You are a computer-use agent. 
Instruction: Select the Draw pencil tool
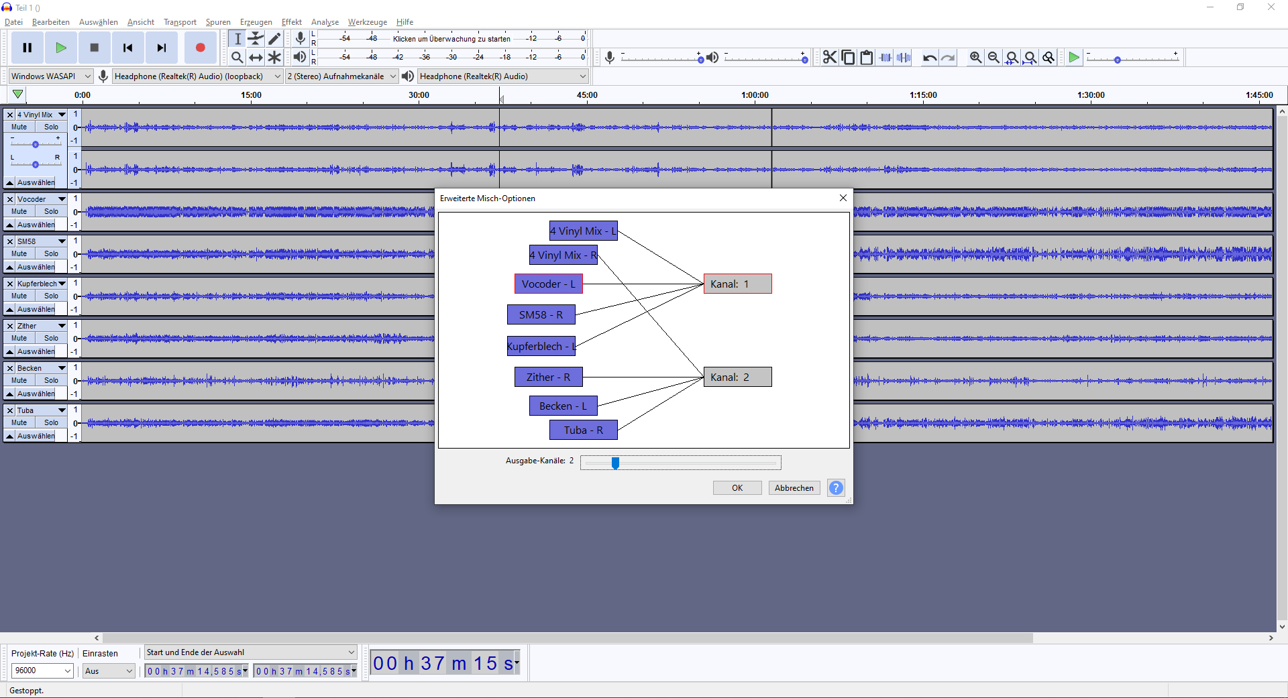tap(274, 39)
